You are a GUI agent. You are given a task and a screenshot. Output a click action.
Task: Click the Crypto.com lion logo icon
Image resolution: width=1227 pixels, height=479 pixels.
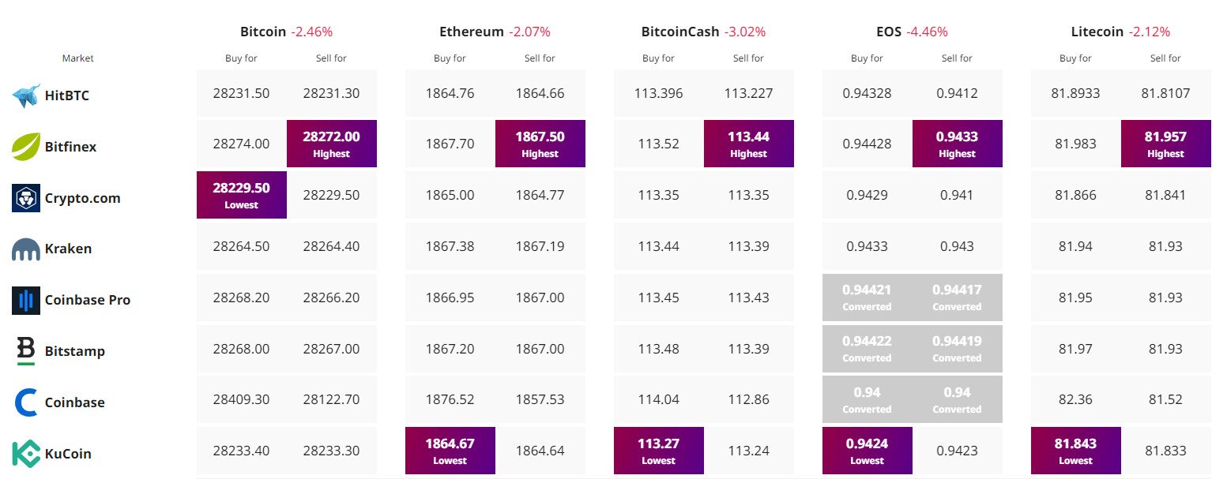click(26, 198)
